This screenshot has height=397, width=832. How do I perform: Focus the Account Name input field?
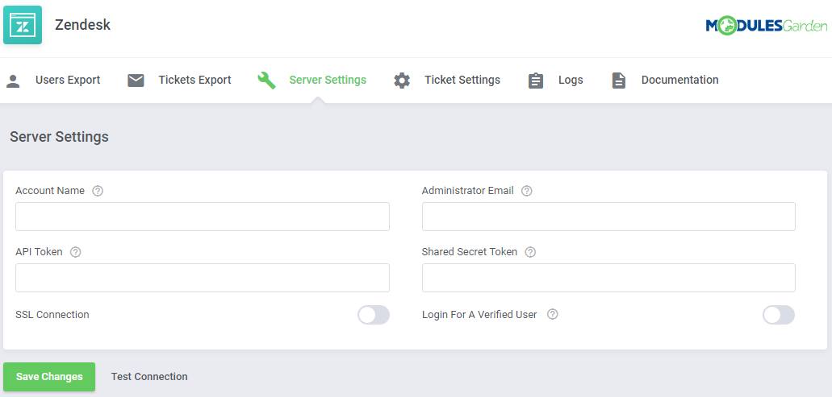point(203,217)
